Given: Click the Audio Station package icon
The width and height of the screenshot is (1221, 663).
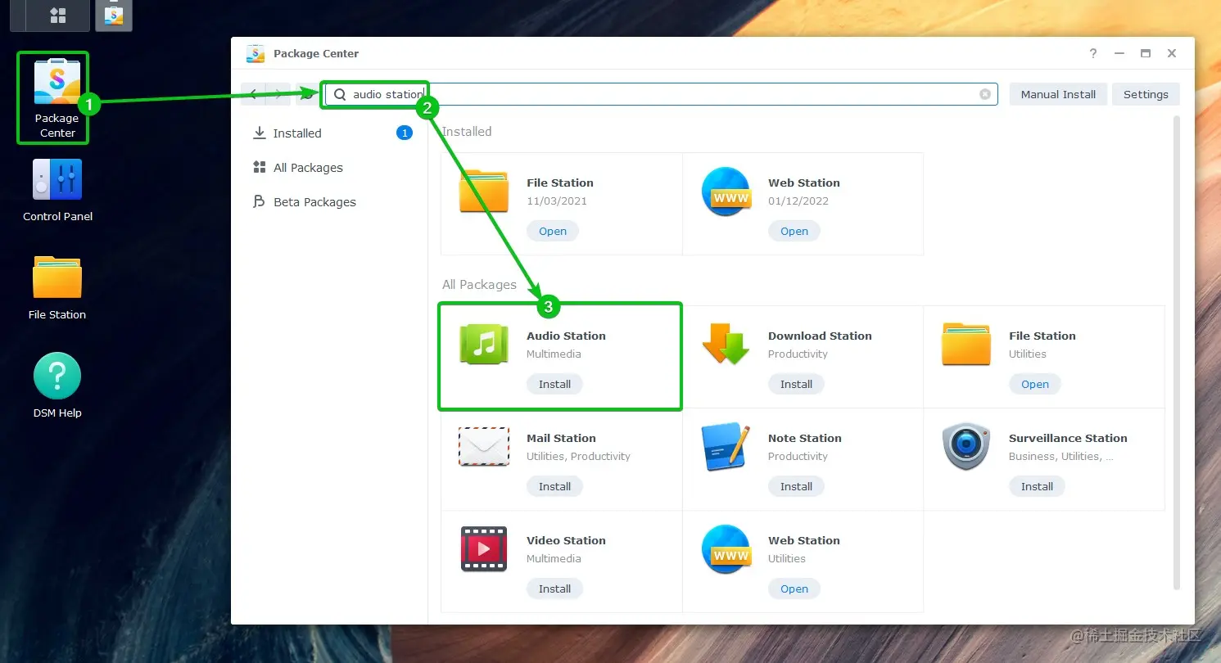Looking at the screenshot, I should 483,345.
